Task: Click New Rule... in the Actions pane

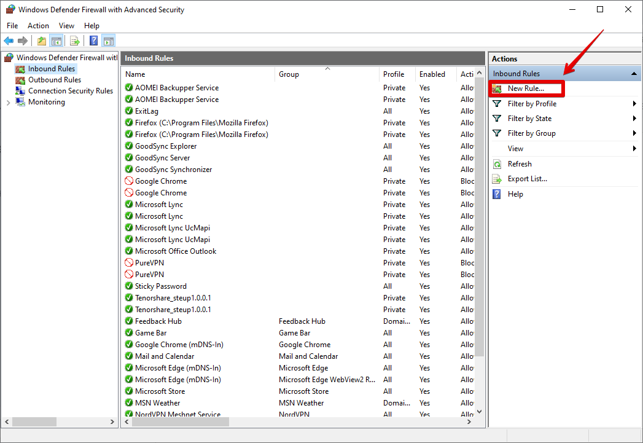Action: 525,88
